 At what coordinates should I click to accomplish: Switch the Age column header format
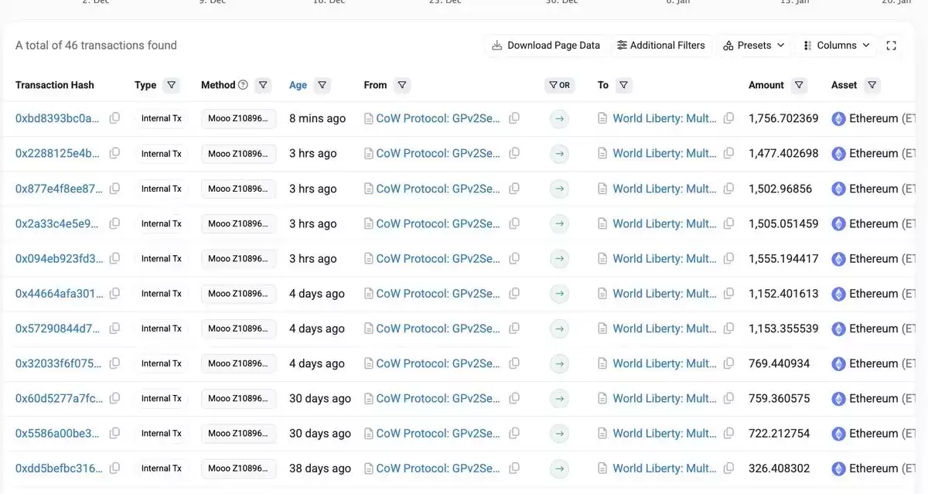pyautogui.click(x=298, y=85)
